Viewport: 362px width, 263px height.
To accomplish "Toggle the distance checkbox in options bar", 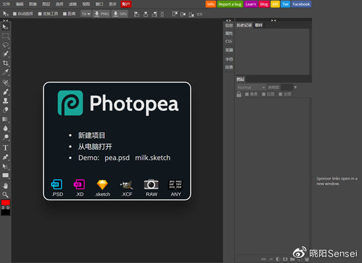I will [65, 14].
